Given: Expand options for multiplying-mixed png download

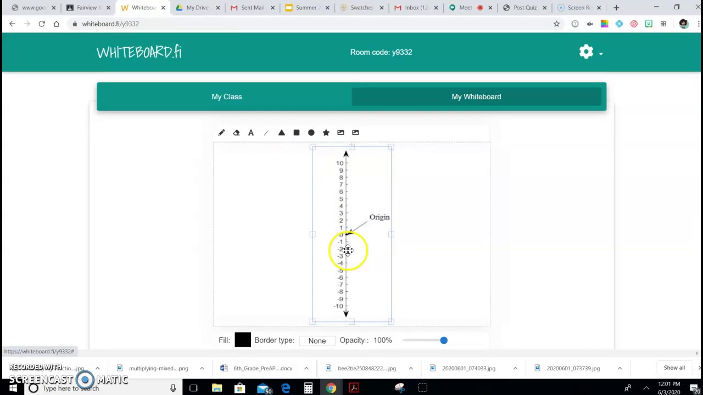Looking at the screenshot, I should pyautogui.click(x=202, y=368).
